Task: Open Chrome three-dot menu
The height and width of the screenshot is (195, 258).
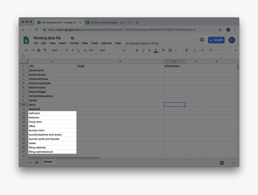Action: click(235, 30)
